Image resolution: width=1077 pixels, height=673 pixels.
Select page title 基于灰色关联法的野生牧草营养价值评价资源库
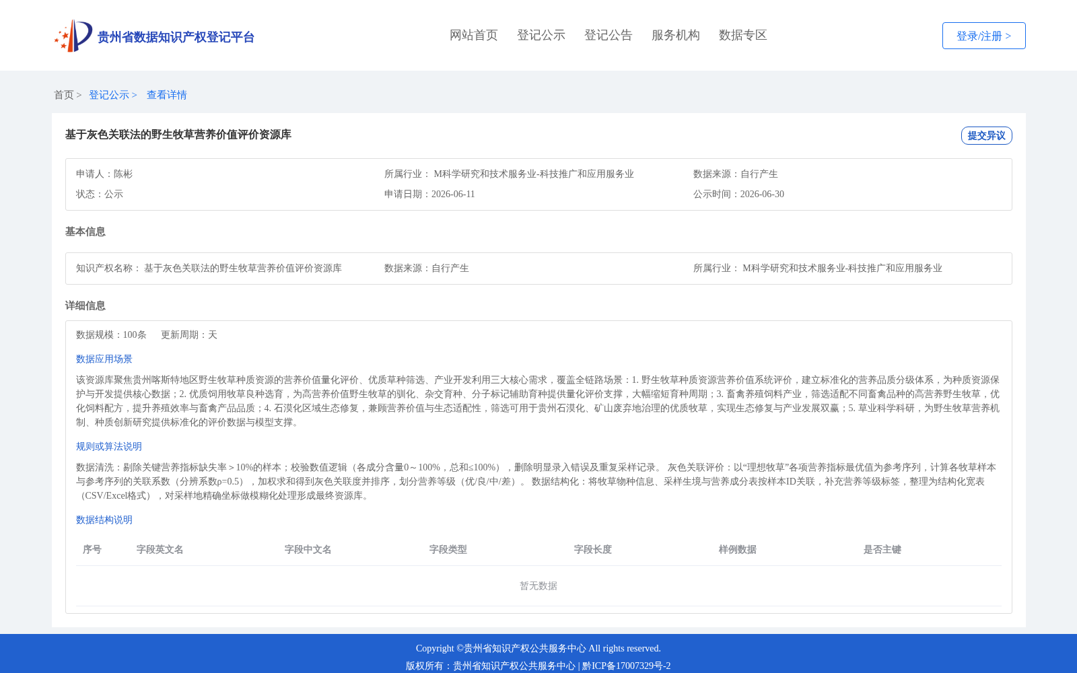click(x=178, y=135)
